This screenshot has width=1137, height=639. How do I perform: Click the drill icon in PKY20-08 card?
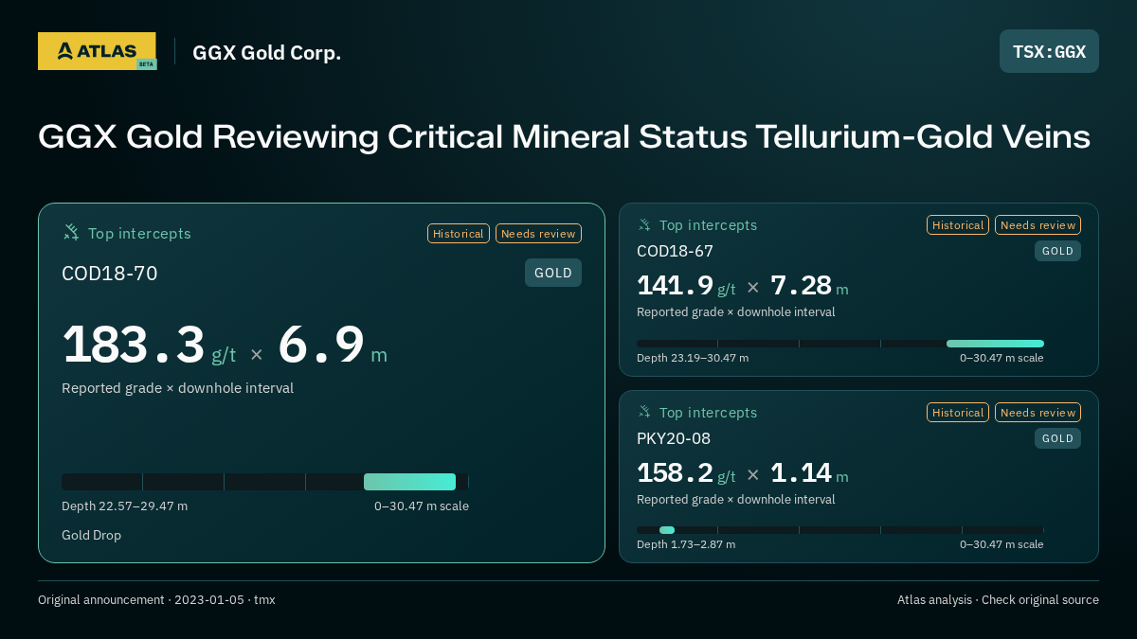point(644,412)
